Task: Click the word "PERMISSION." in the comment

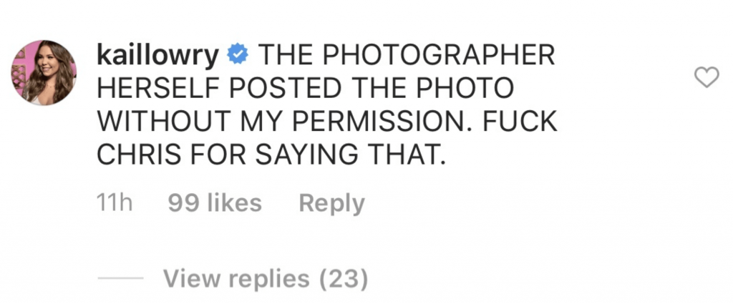Action: click(369, 120)
